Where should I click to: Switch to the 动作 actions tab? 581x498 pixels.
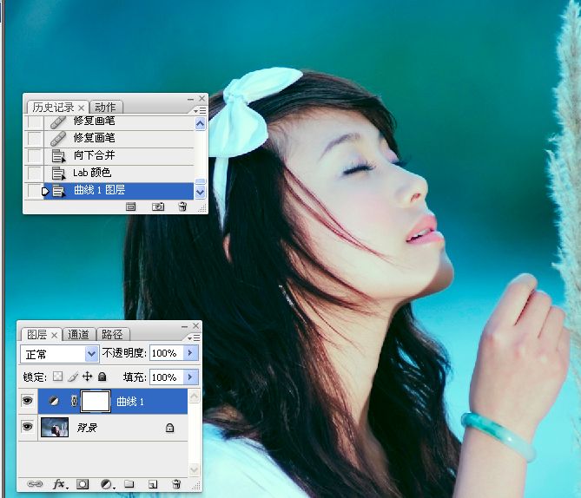104,108
